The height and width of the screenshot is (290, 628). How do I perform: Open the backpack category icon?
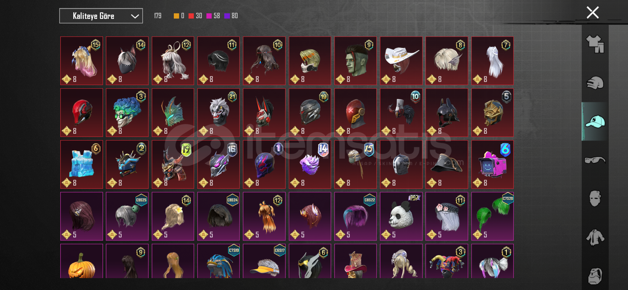pos(595,276)
